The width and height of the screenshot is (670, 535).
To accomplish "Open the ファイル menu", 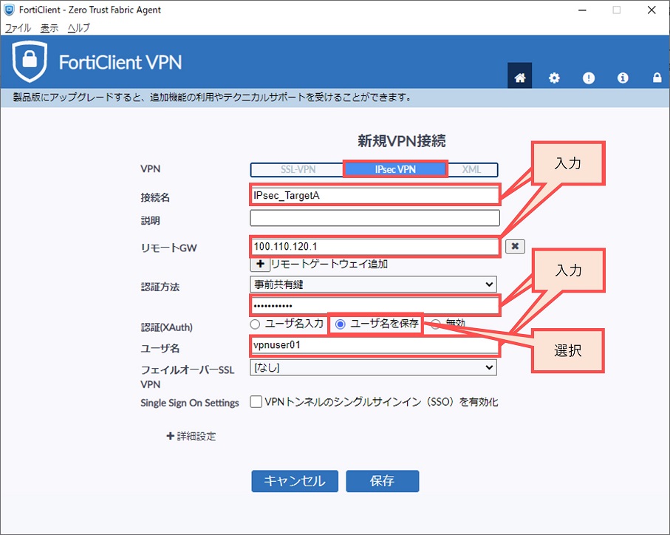I will coord(18,27).
